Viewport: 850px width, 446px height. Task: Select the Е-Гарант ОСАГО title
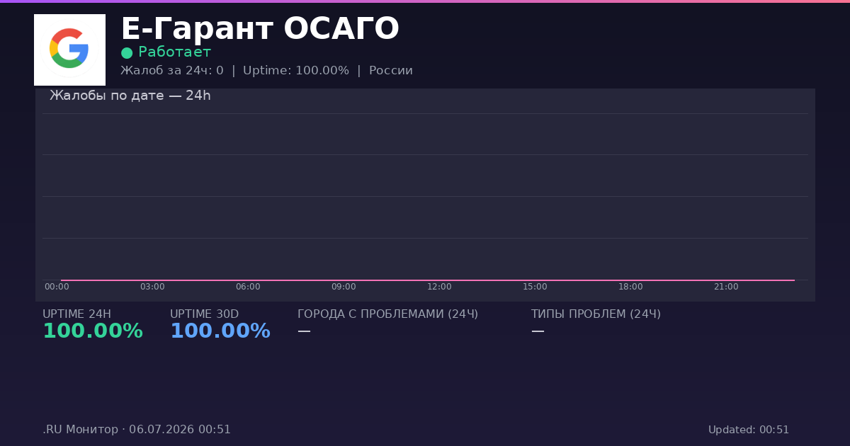(260, 29)
